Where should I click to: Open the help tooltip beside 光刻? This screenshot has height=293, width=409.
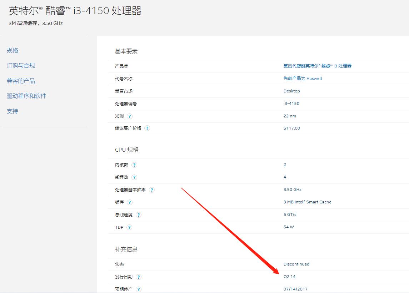[129, 116]
